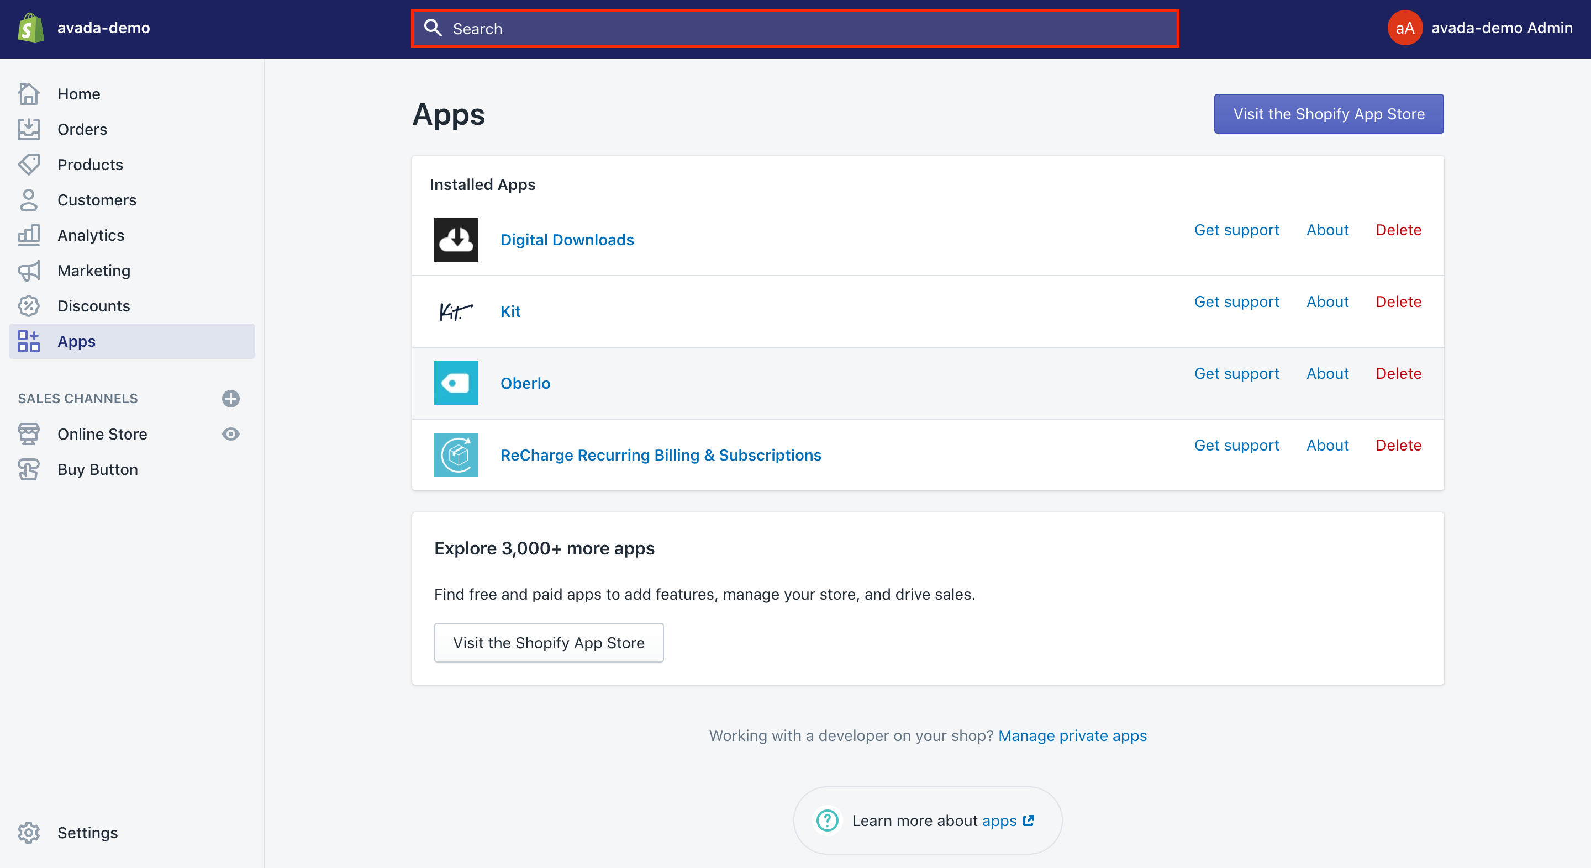Click the Oberlo app icon
The width and height of the screenshot is (1591, 868).
(x=456, y=383)
